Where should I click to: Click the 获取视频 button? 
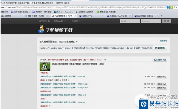click(160, 48)
